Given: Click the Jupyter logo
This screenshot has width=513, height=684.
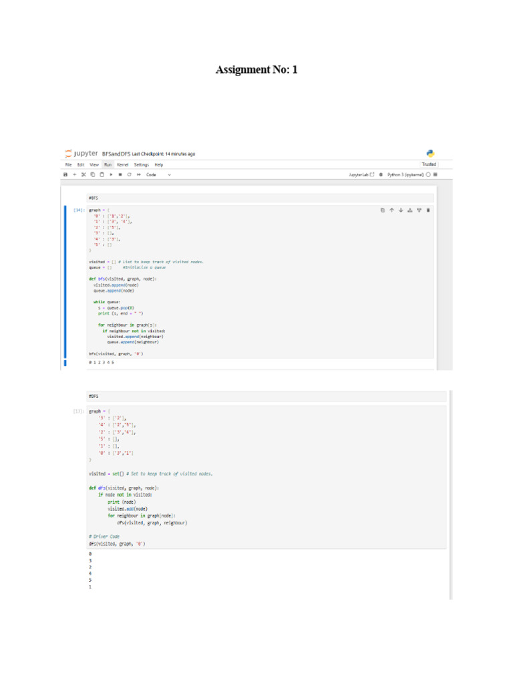Looking at the screenshot, I should tap(81, 154).
